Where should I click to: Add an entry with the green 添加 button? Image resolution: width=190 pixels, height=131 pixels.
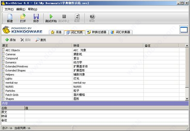(x=11, y=40)
